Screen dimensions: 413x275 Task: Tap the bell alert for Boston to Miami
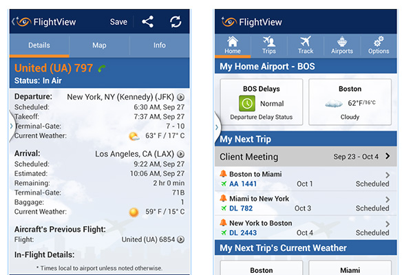click(223, 175)
